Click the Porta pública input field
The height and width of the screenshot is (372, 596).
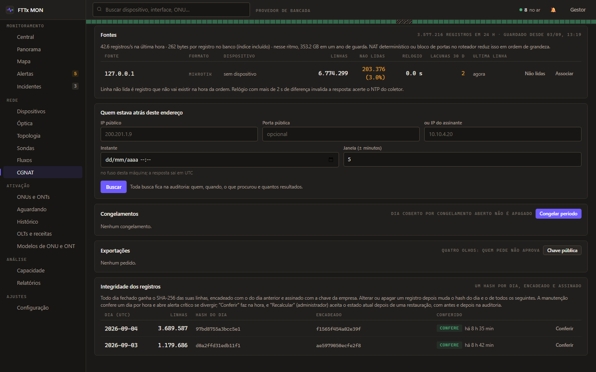(341, 134)
